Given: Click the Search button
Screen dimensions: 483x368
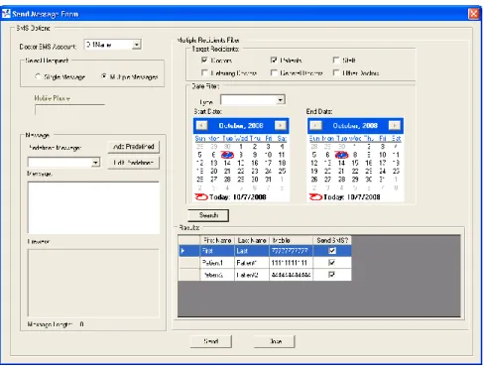Looking at the screenshot, I should pyautogui.click(x=208, y=215).
